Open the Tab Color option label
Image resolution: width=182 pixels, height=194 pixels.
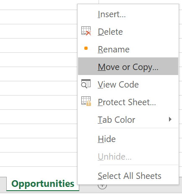117,120
